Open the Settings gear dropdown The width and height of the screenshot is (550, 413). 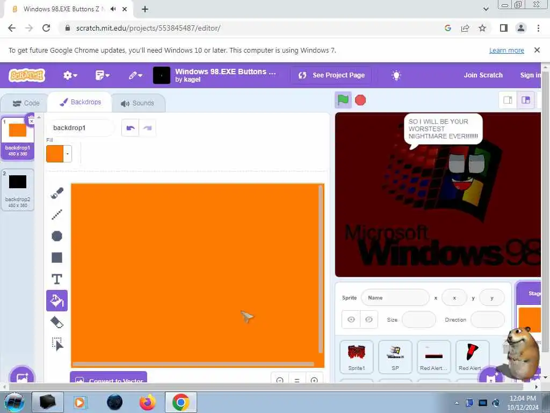click(70, 75)
